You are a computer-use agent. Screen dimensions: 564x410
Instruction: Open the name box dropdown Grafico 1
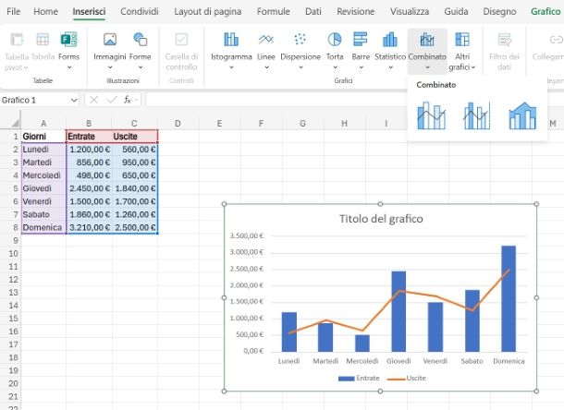(74, 100)
